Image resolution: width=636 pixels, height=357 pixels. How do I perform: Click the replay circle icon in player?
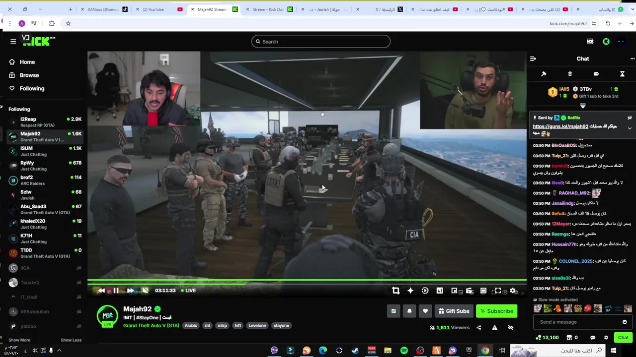tap(425, 291)
